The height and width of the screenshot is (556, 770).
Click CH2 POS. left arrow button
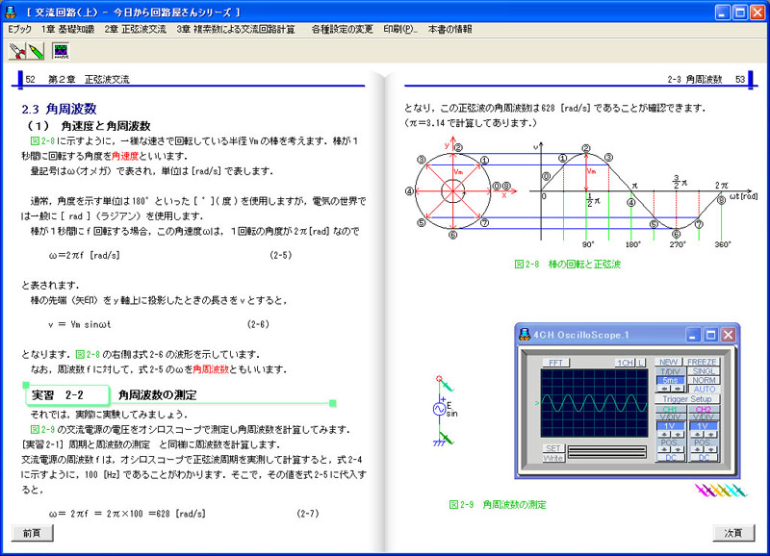click(697, 449)
